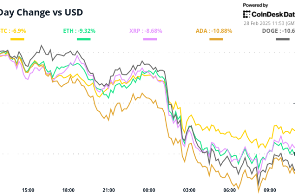The width and height of the screenshot is (295, 196).
Task: Click the CoinDesk Data logo icon
Action: pos(248,14)
